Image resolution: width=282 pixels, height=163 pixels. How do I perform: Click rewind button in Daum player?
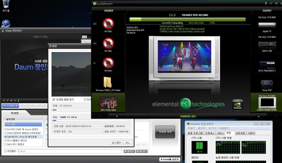pyautogui.click(x=4, y=101)
